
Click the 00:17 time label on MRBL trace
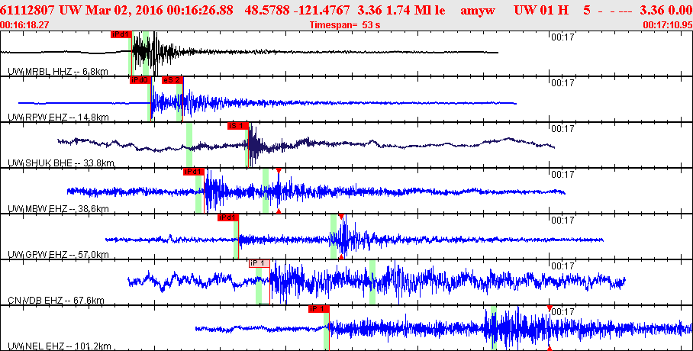tap(562, 37)
